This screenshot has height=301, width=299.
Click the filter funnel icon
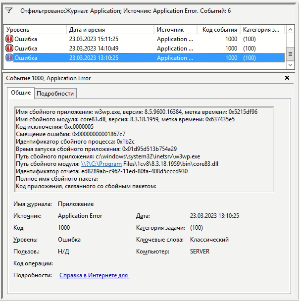point(8,10)
